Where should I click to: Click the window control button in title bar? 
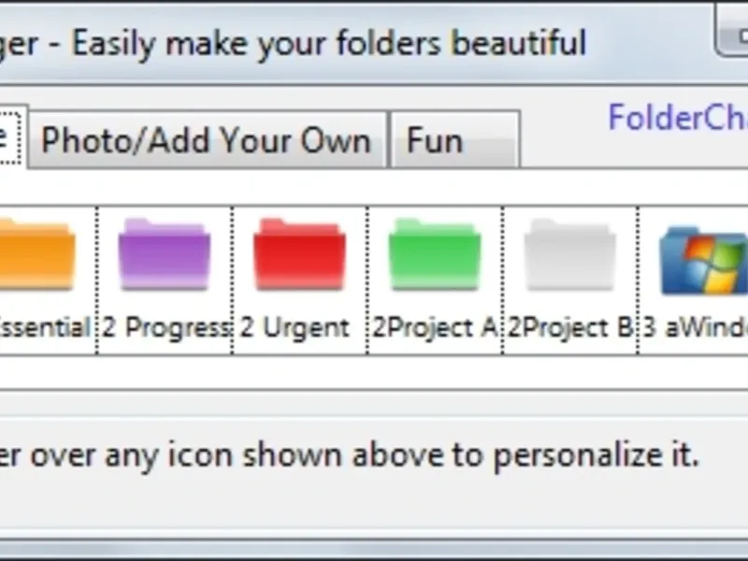[x=732, y=37]
